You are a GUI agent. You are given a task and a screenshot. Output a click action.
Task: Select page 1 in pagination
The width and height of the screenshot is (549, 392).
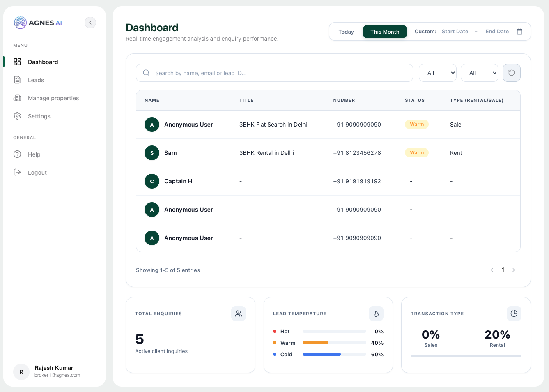pos(503,270)
